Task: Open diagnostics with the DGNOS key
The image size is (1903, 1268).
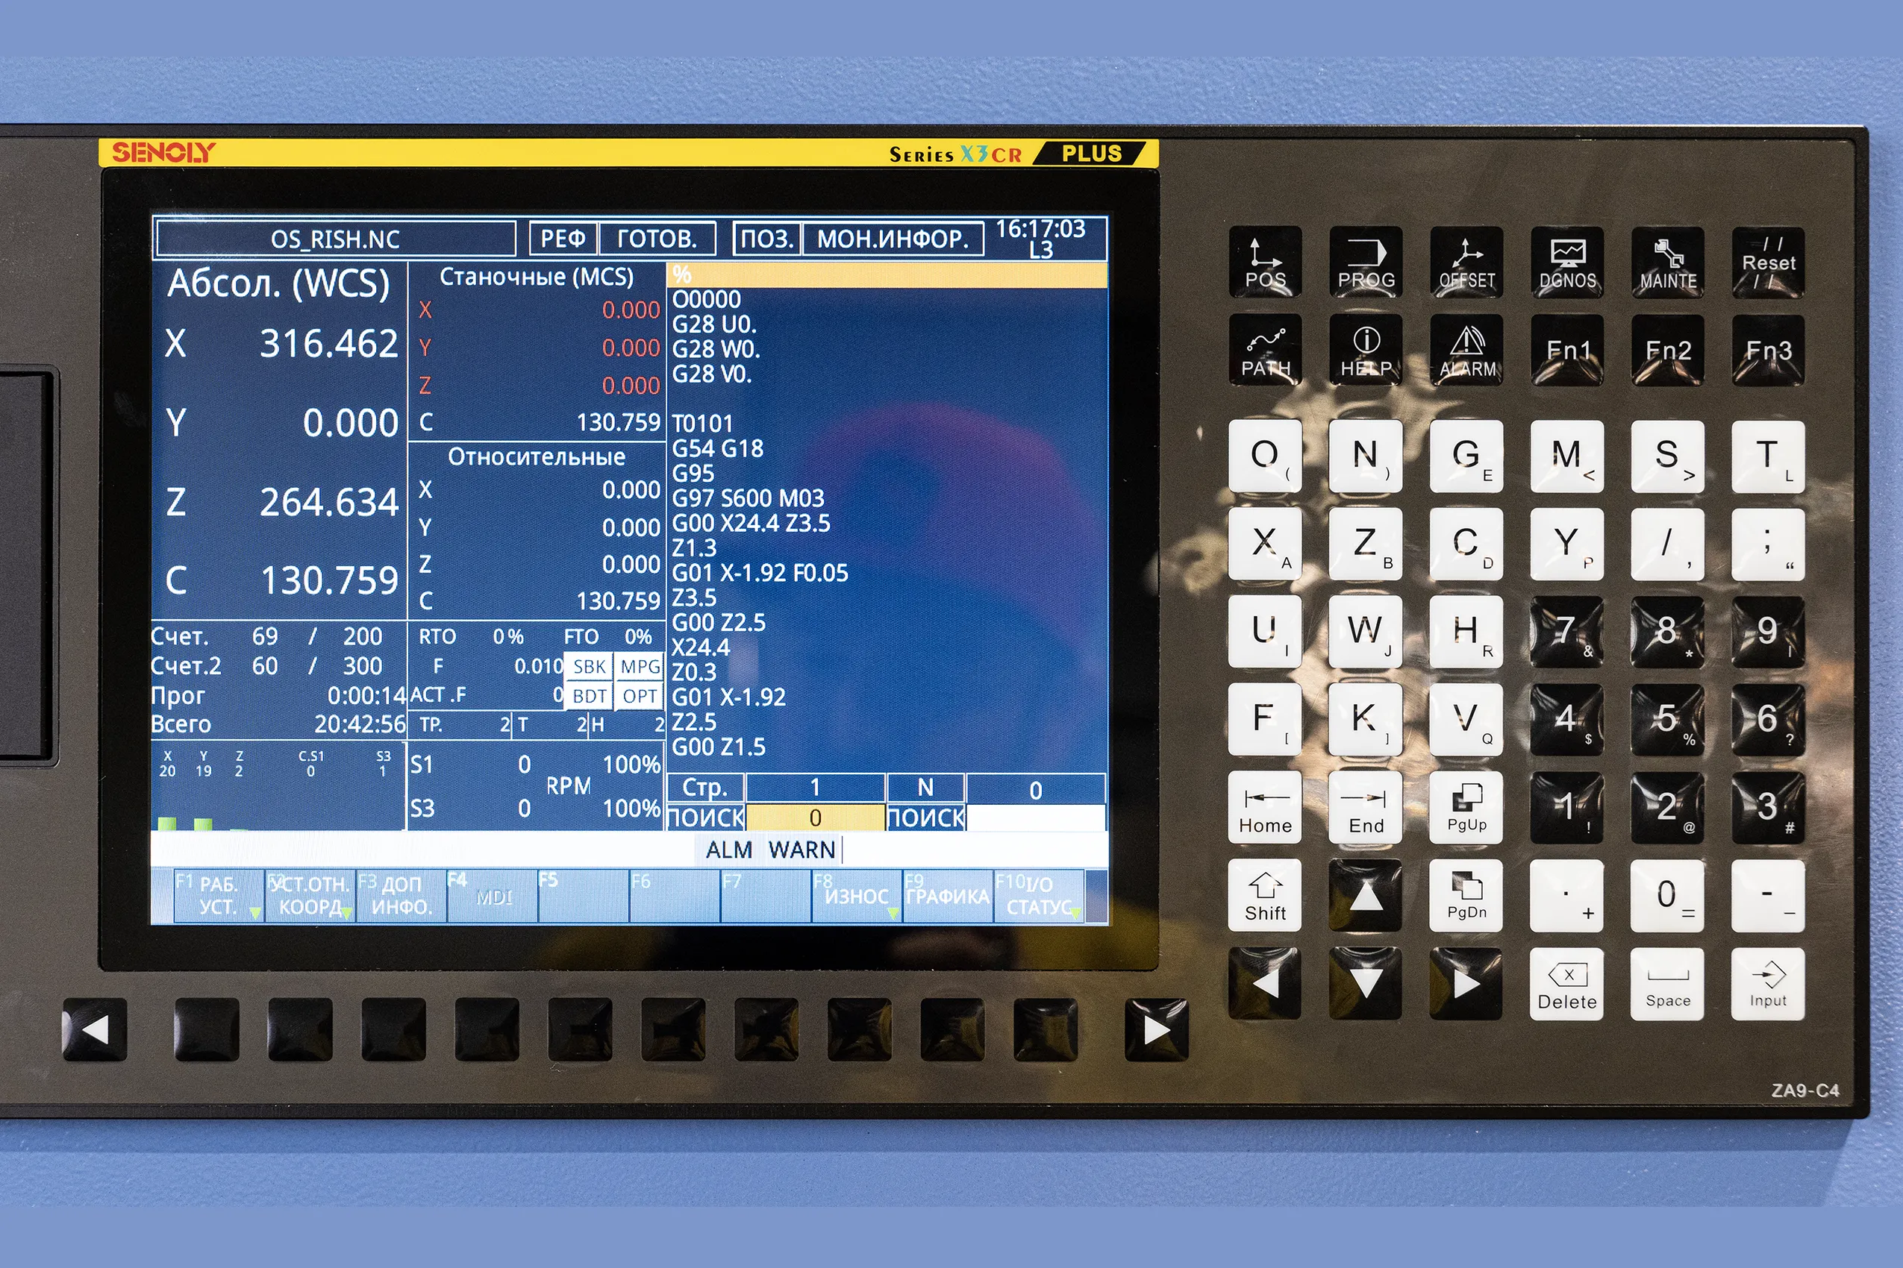Action: pyautogui.click(x=1567, y=262)
